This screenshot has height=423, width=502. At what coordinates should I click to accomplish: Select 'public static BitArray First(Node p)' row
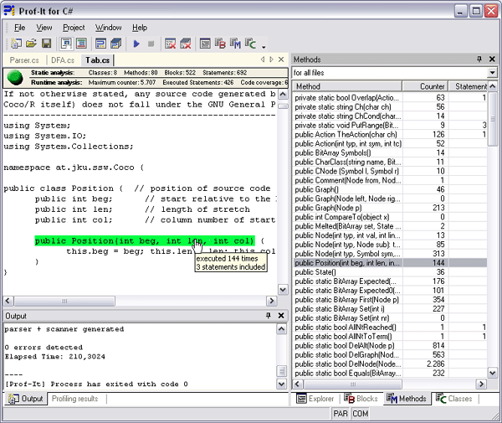click(x=390, y=300)
